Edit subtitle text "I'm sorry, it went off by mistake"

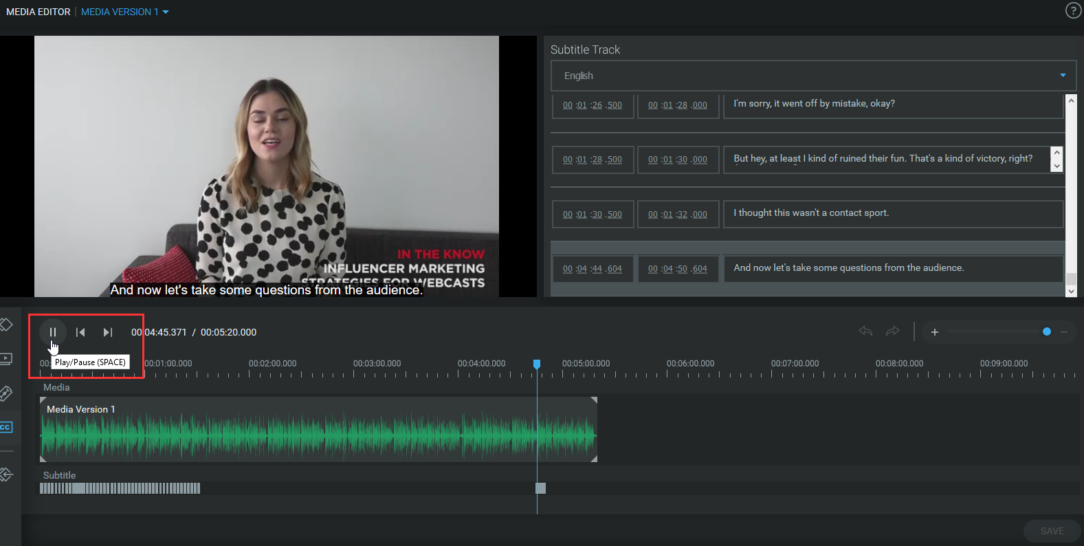[x=893, y=105]
